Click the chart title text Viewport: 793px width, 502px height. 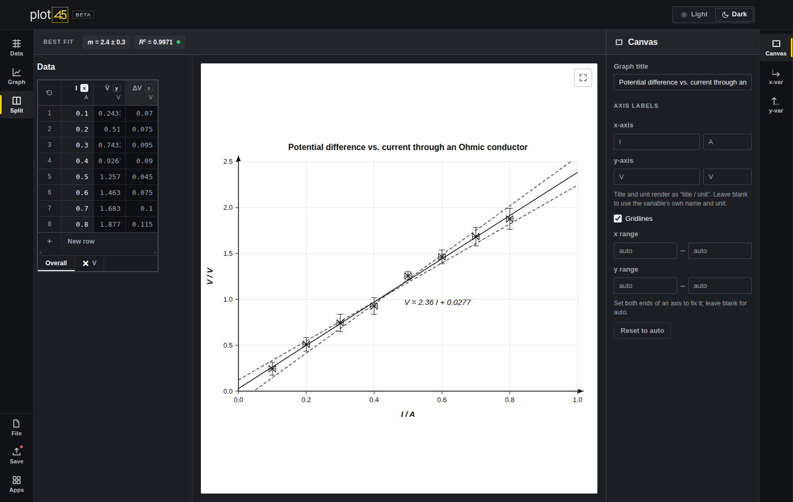(x=408, y=147)
